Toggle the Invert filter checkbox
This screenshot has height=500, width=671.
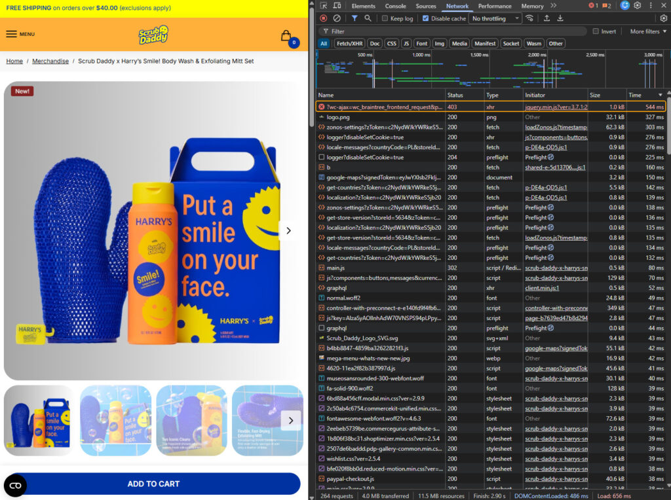point(596,31)
